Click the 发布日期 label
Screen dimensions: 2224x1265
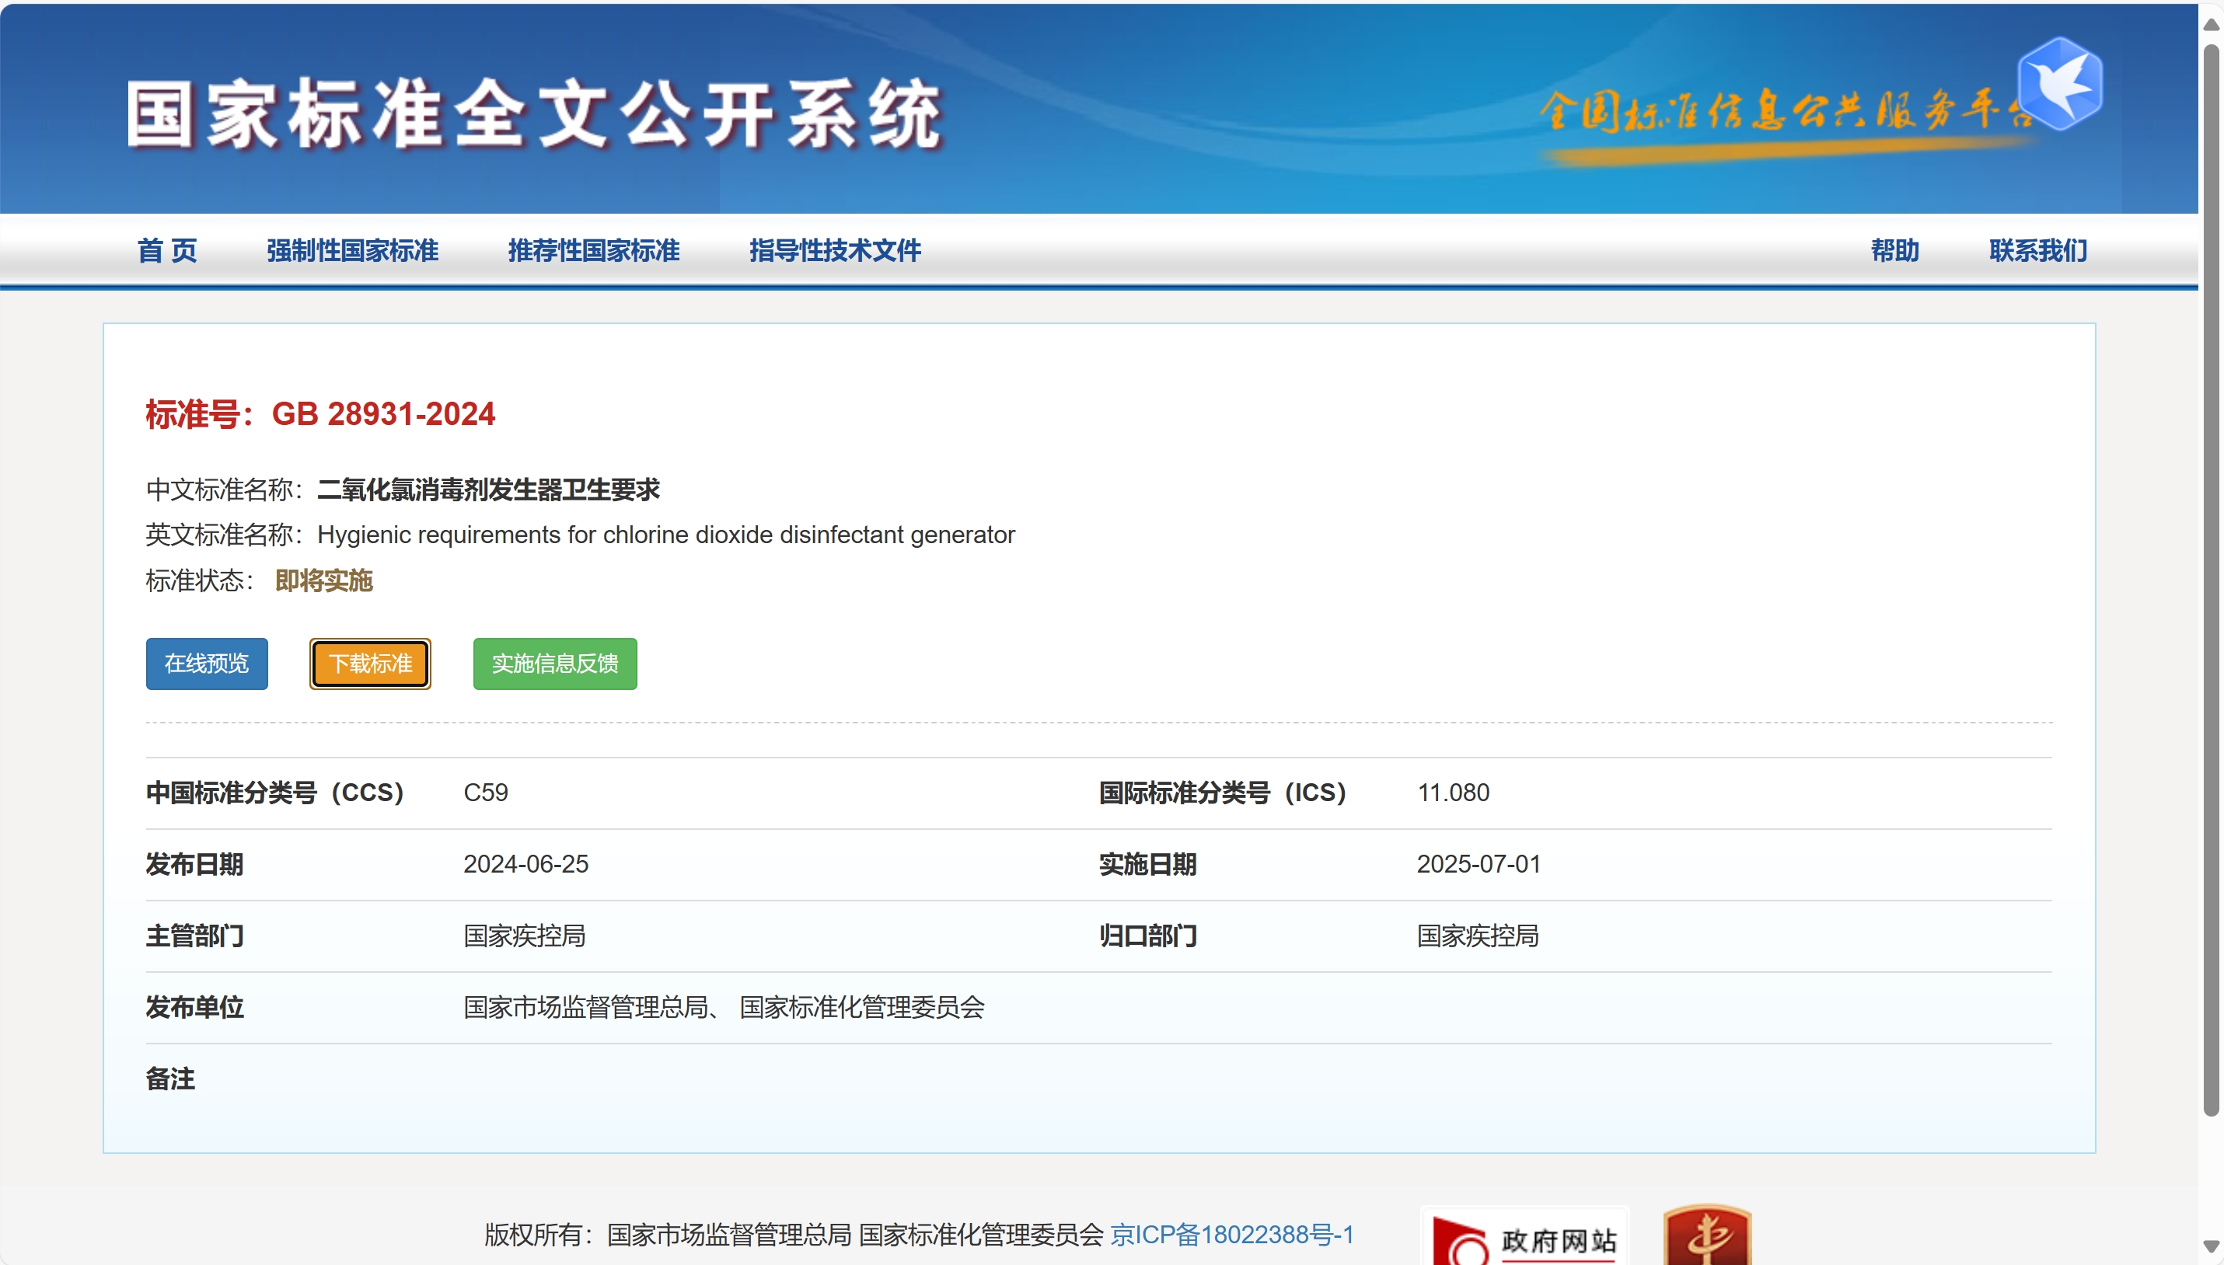(x=194, y=863)
